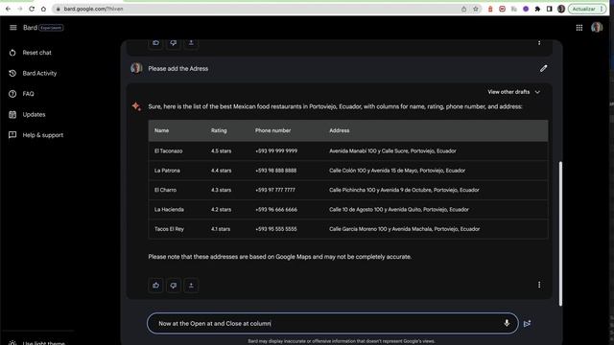Reload the page
The width and height of the screenshot is (614, 345).
pos(32,9)
